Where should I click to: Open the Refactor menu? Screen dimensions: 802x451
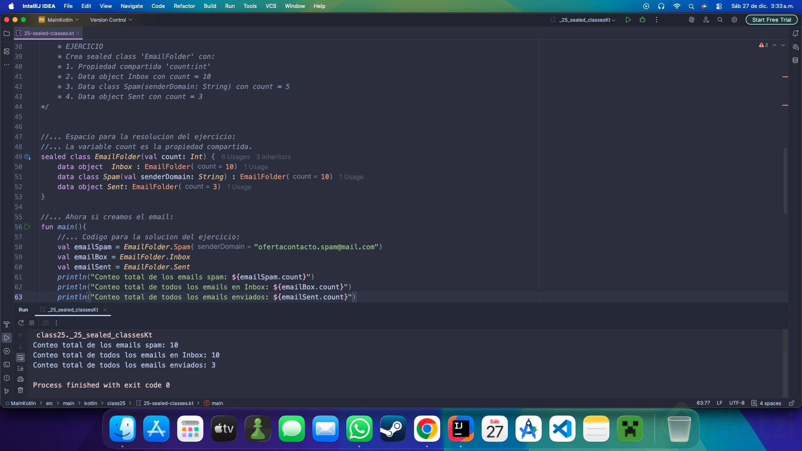pos(184,6)
